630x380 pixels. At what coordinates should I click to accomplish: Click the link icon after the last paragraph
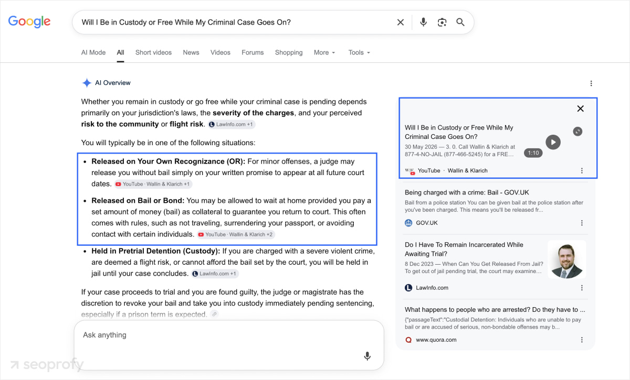tap(214, 314)
